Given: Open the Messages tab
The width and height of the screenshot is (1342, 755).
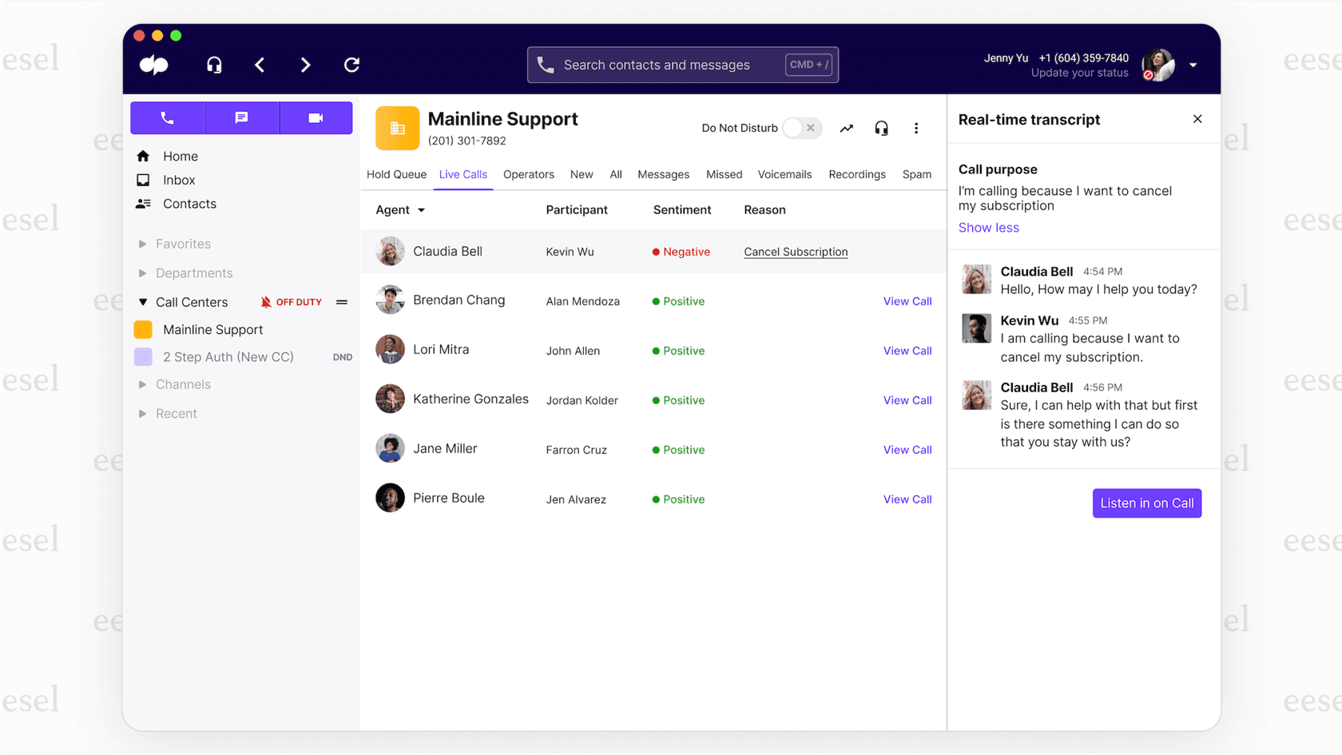Looking at the screenshot, I should pos(663,174).
